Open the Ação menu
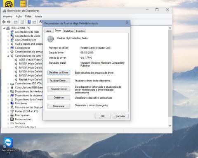198x158 pixels. pyautogui.click(x=19, y=17)
